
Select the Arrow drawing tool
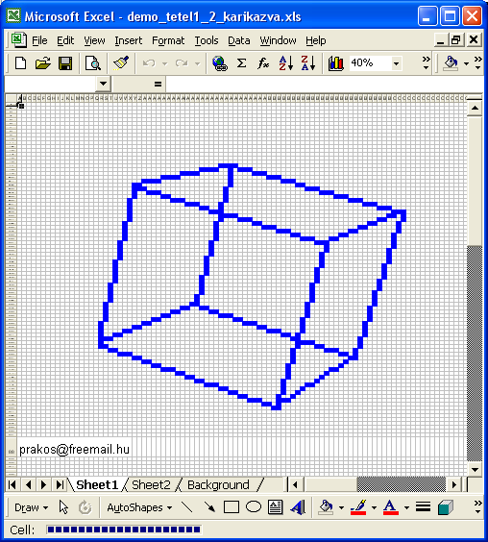click(x=209, y=507)
